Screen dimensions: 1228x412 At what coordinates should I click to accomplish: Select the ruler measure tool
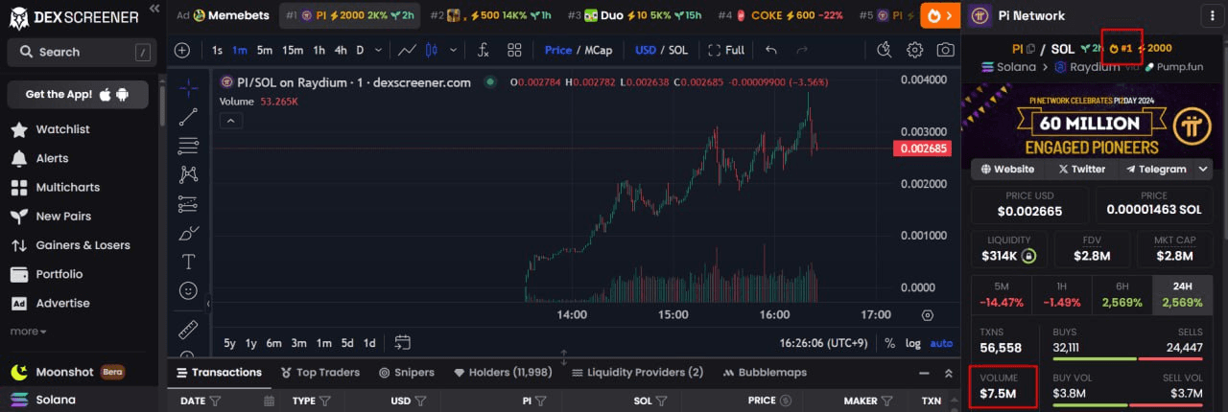tap(188, 329)
